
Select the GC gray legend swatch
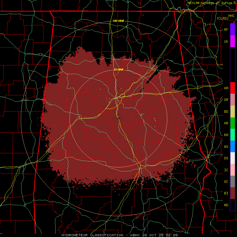point(233,181)
